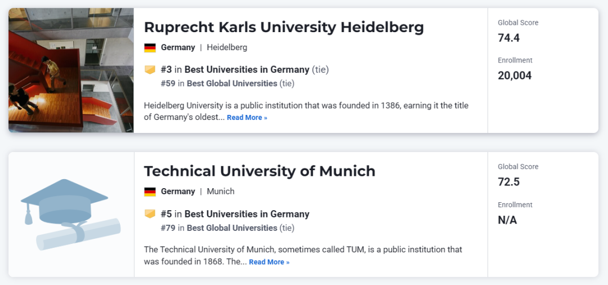Screen dimensions: 608x285
Task: Click the German flag icon beside Munich
Action: tap(150, 192)
